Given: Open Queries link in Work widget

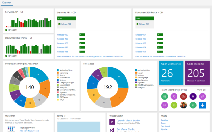Looking at the screenshot, I should (164, 130).
